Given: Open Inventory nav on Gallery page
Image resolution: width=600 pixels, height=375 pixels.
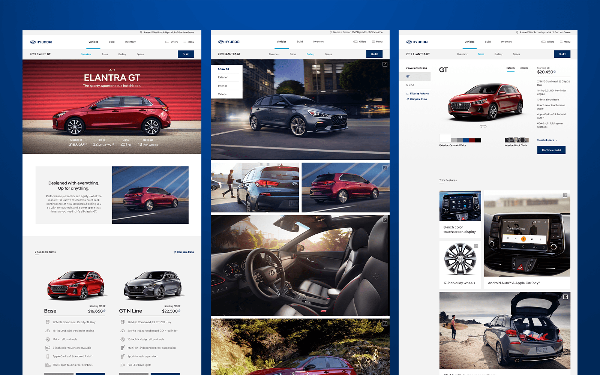Looking at the screenshot, I should (318, 42).
